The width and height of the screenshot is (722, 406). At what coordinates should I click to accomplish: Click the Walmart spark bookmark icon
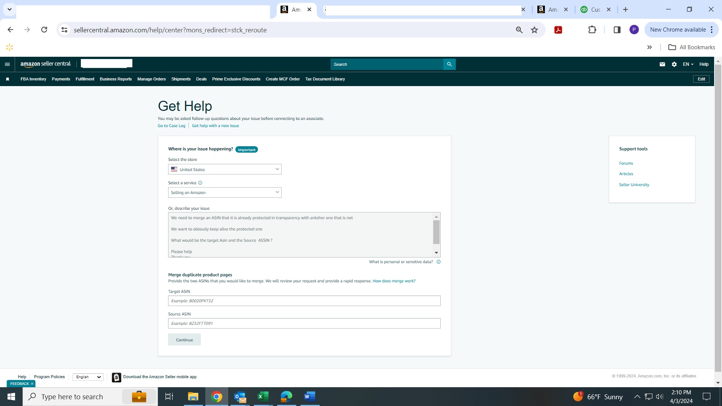9,47
